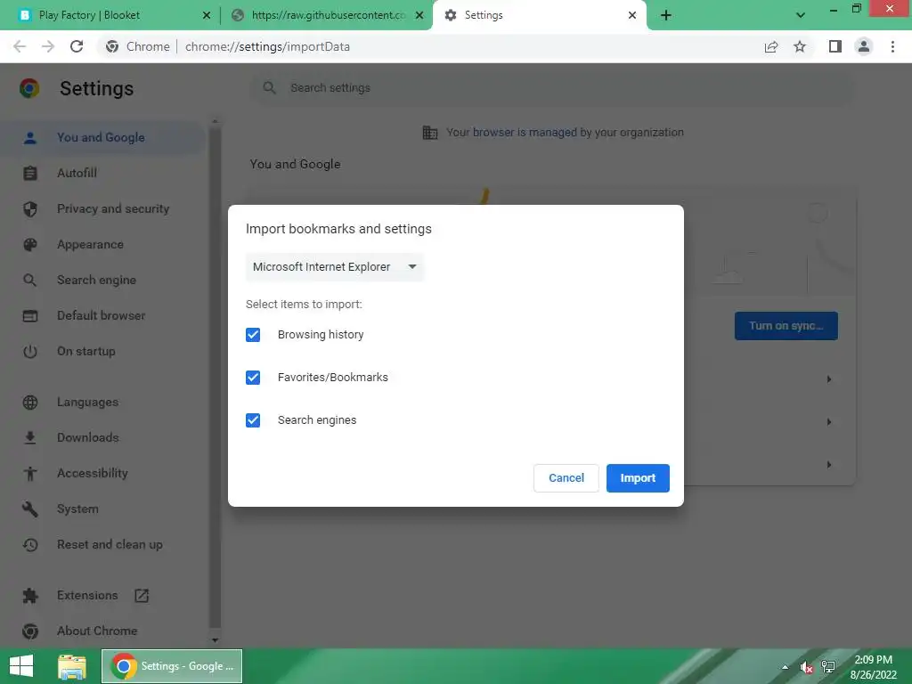Close the Settings tab
Screen dimensions: 912x684
click(632, 15)
